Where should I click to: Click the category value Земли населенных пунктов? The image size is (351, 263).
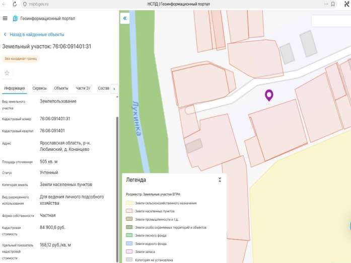[x=66, y=185]
